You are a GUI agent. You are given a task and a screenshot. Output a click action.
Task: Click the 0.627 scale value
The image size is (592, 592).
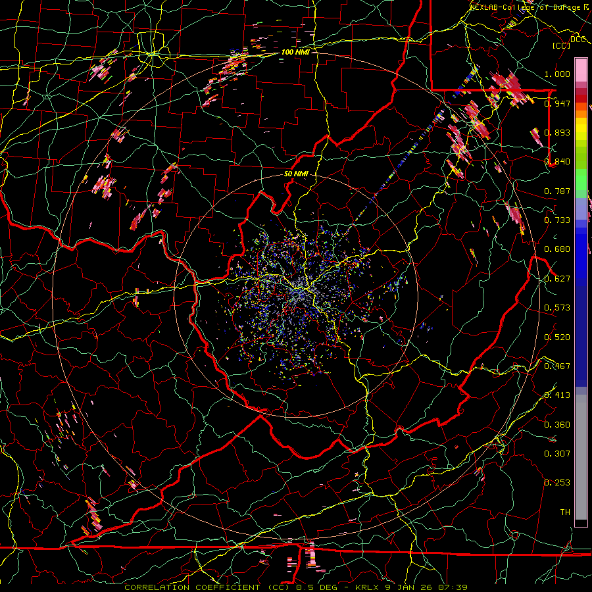(557, 279)
